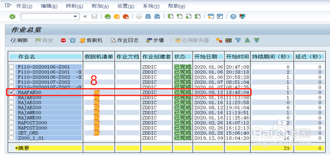Image resolution: width=330 pixels, height=155 pixels.
Task: Click the total duration value 29
Action: pos(287,148)
